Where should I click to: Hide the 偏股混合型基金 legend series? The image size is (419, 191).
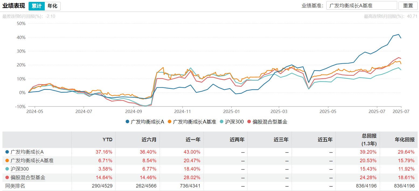(267, 122)
